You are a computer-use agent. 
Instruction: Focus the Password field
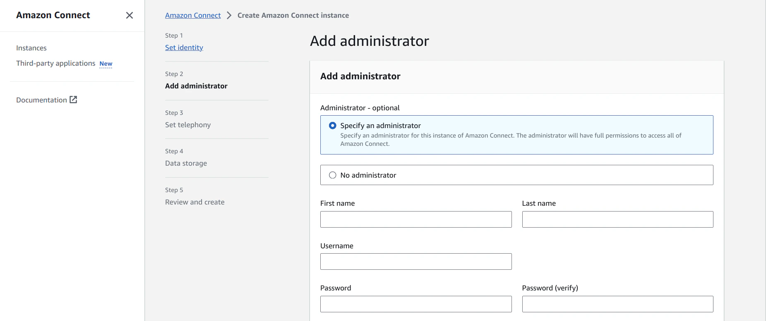click(416, 304)
